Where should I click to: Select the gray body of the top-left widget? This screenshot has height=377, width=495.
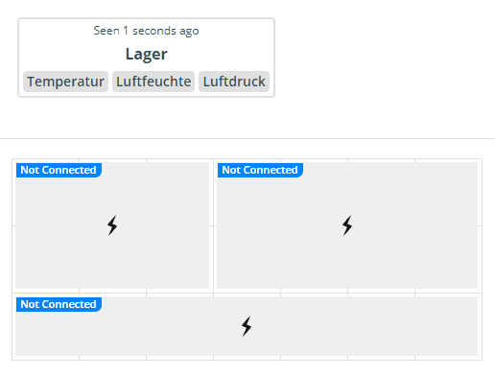[x=112, y=256]
